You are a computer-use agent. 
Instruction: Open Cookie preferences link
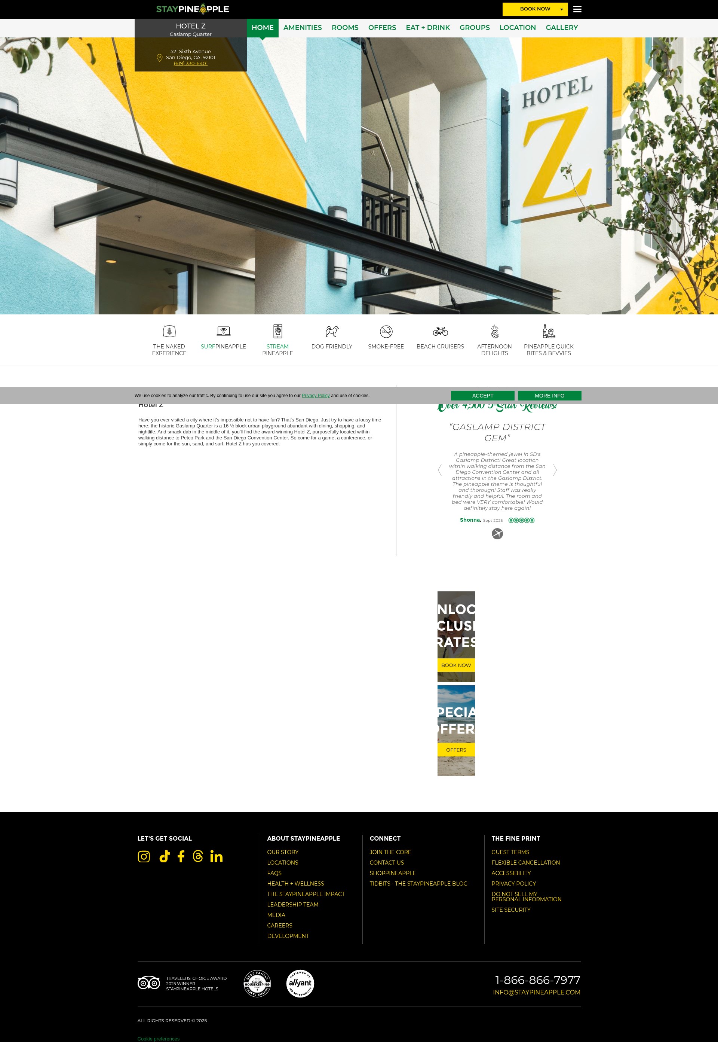point(158,1039)
